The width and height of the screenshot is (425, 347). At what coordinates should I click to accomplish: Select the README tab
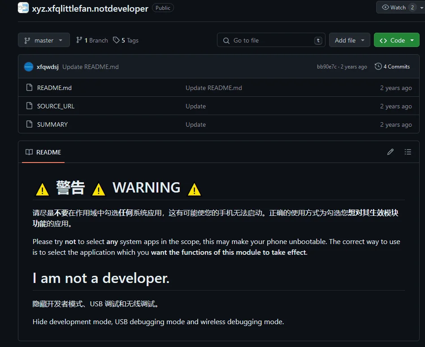(43, 152)
